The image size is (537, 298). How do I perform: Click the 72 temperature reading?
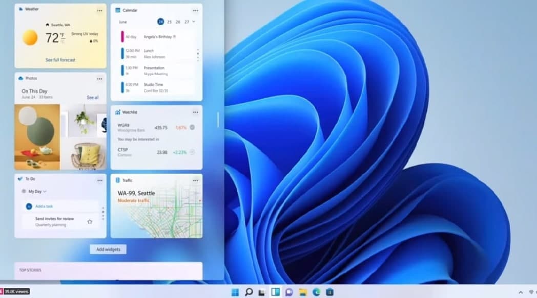click(x=52, y=38)
